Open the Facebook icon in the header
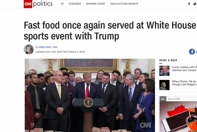The width and height of the screenshot is (197, 132). coord(189,4)
